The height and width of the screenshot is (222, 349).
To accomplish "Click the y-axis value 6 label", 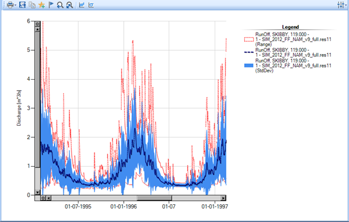I will point(28,21).
